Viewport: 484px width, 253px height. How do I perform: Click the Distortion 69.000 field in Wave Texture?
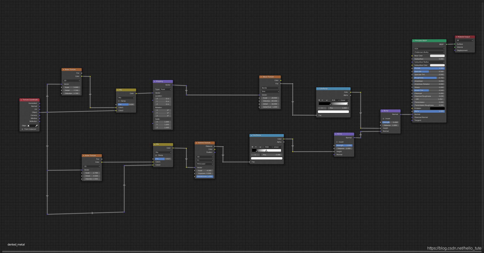pos(270,101)
